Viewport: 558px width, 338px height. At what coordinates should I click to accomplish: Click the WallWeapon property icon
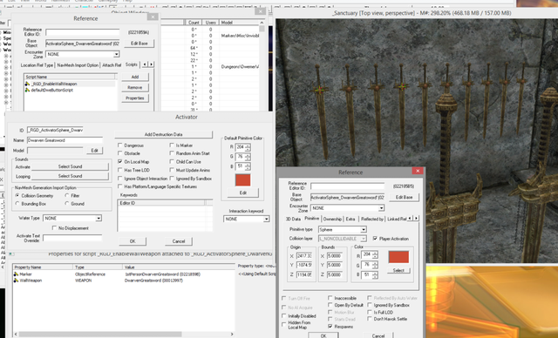click(x=16, y=281)
